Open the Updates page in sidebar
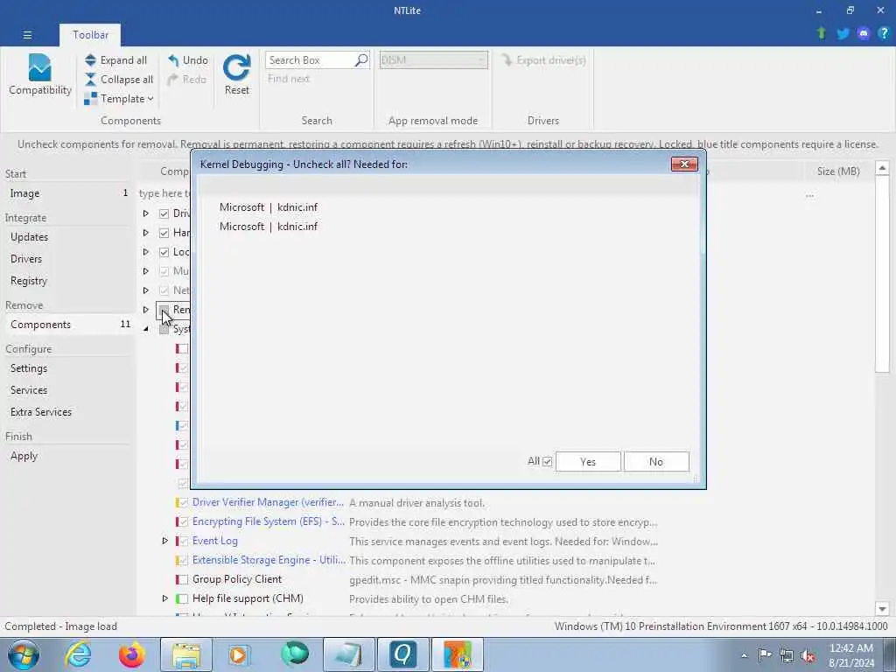The width and height of the screenshot is (896, 672). coord(29,237)
